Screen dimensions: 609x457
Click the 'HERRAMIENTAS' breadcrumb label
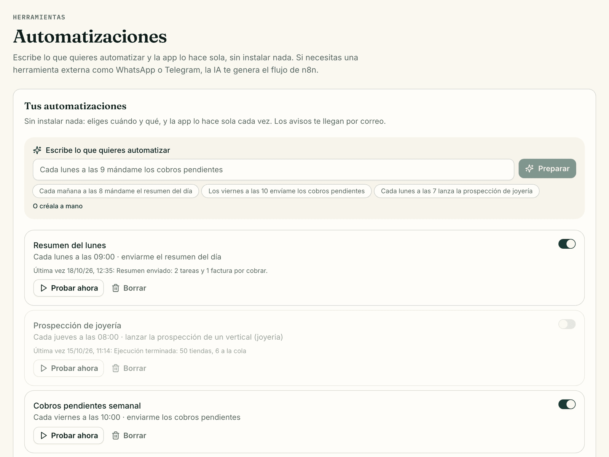[39, 17]
